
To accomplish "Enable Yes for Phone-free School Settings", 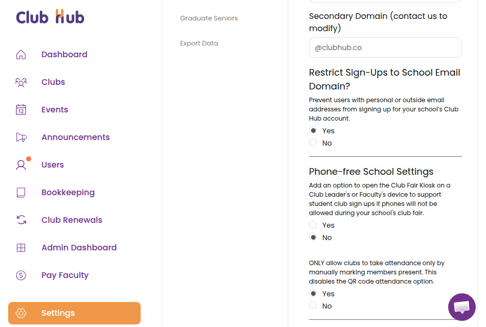I will (313, 224).
